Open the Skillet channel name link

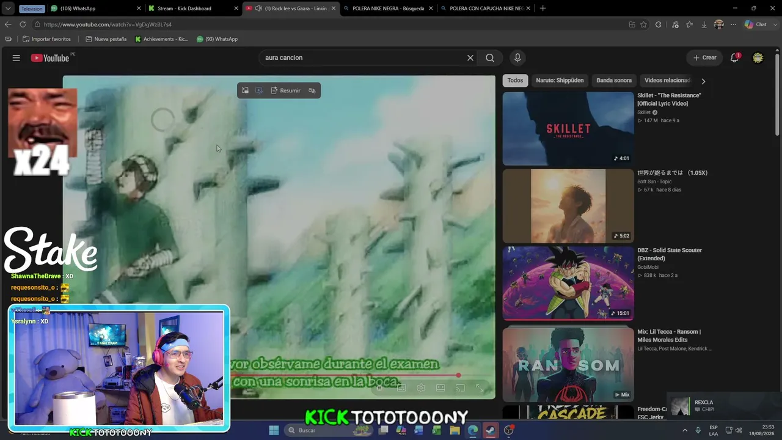pos(644,112)
